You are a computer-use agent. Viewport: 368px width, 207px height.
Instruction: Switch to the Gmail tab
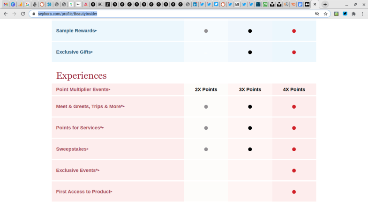coord(6,4)
